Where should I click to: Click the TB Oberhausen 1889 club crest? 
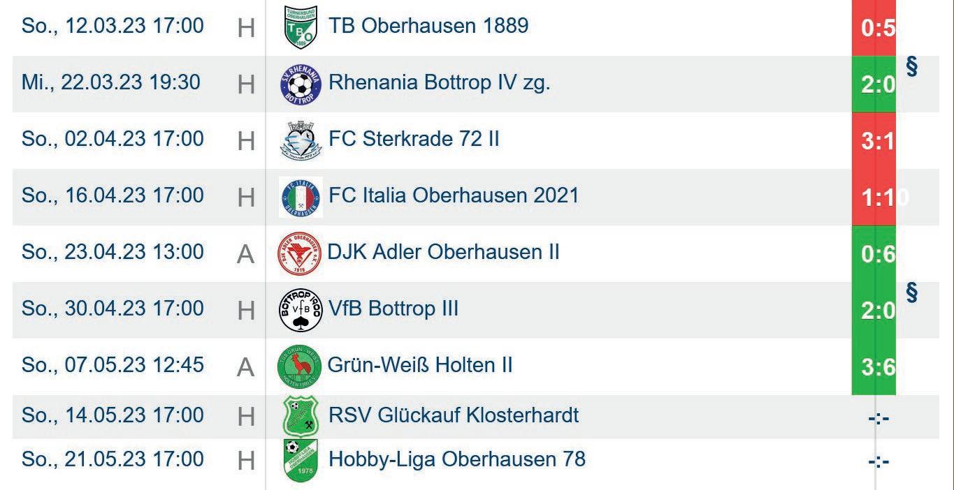pyautogui.click(x=301, y=28)
